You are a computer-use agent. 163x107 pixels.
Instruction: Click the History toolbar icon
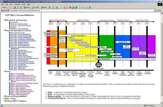[49, 7]
